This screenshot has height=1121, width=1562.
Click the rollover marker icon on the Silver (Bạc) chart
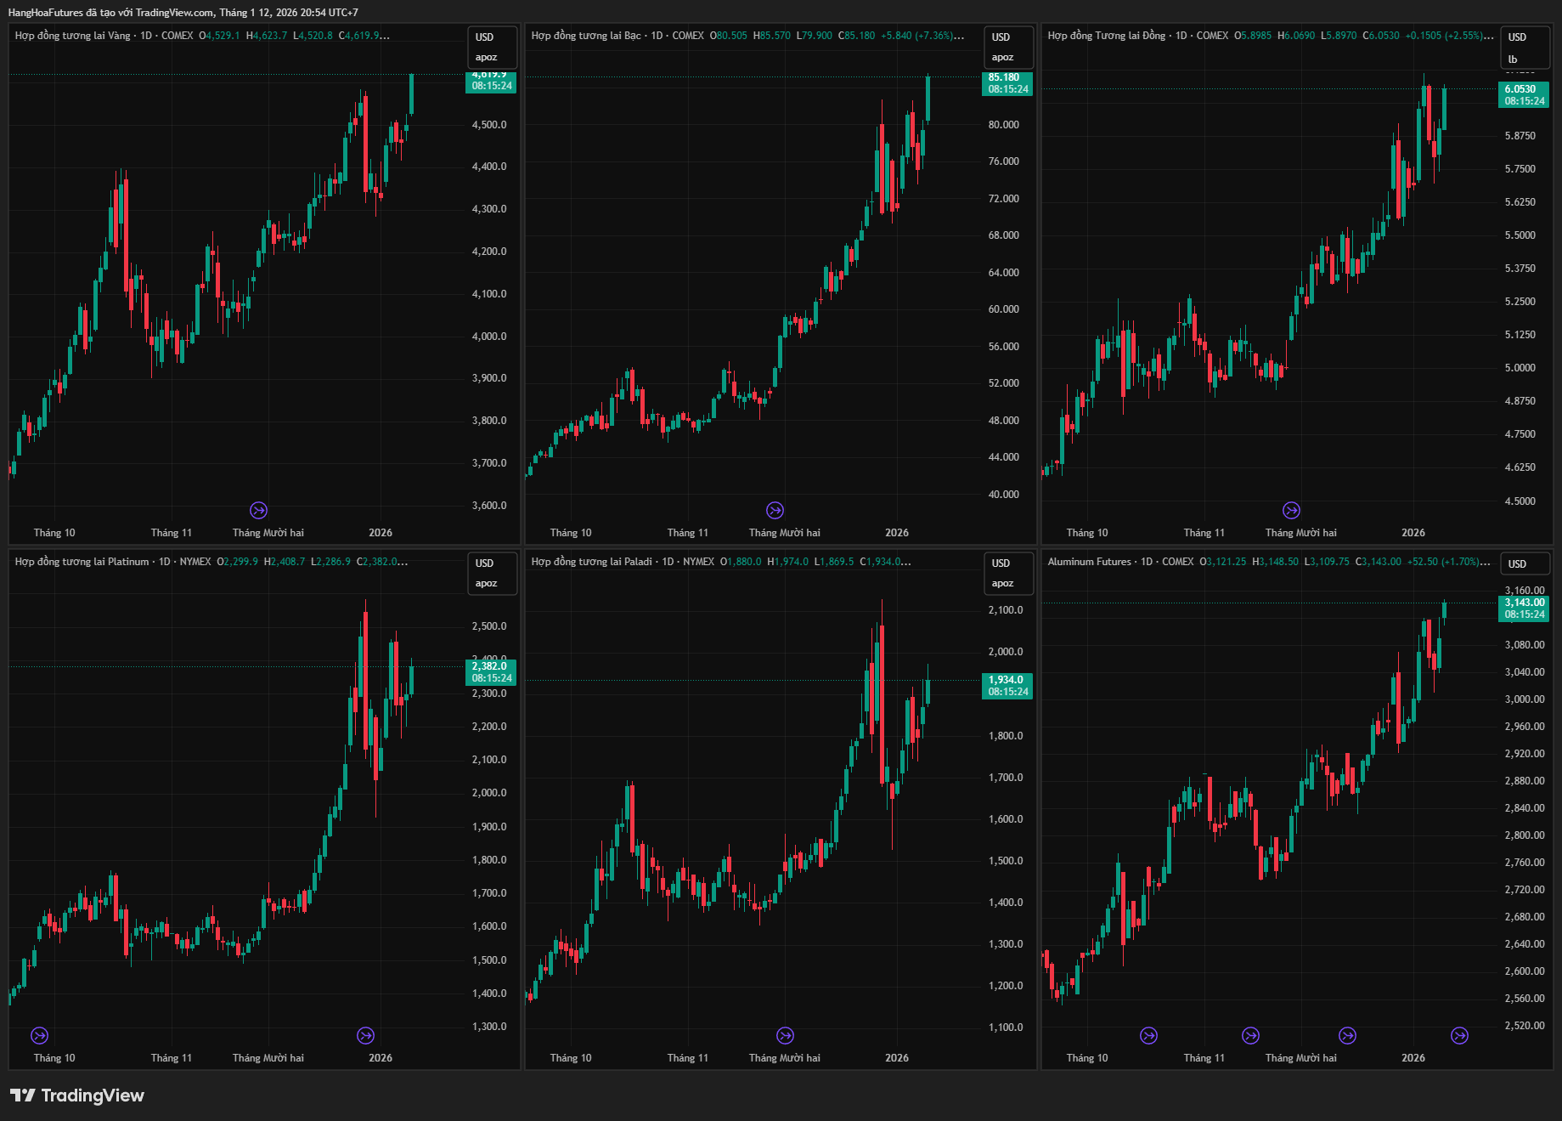775,510
